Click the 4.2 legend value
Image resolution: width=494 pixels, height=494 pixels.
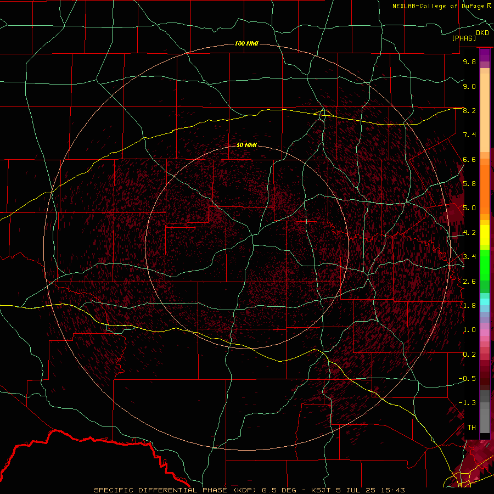[469, 233]
